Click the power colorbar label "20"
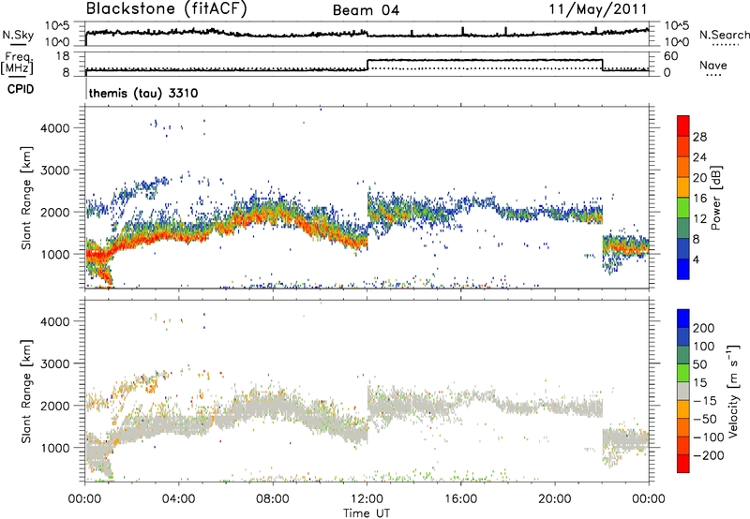 coord(699,178)
